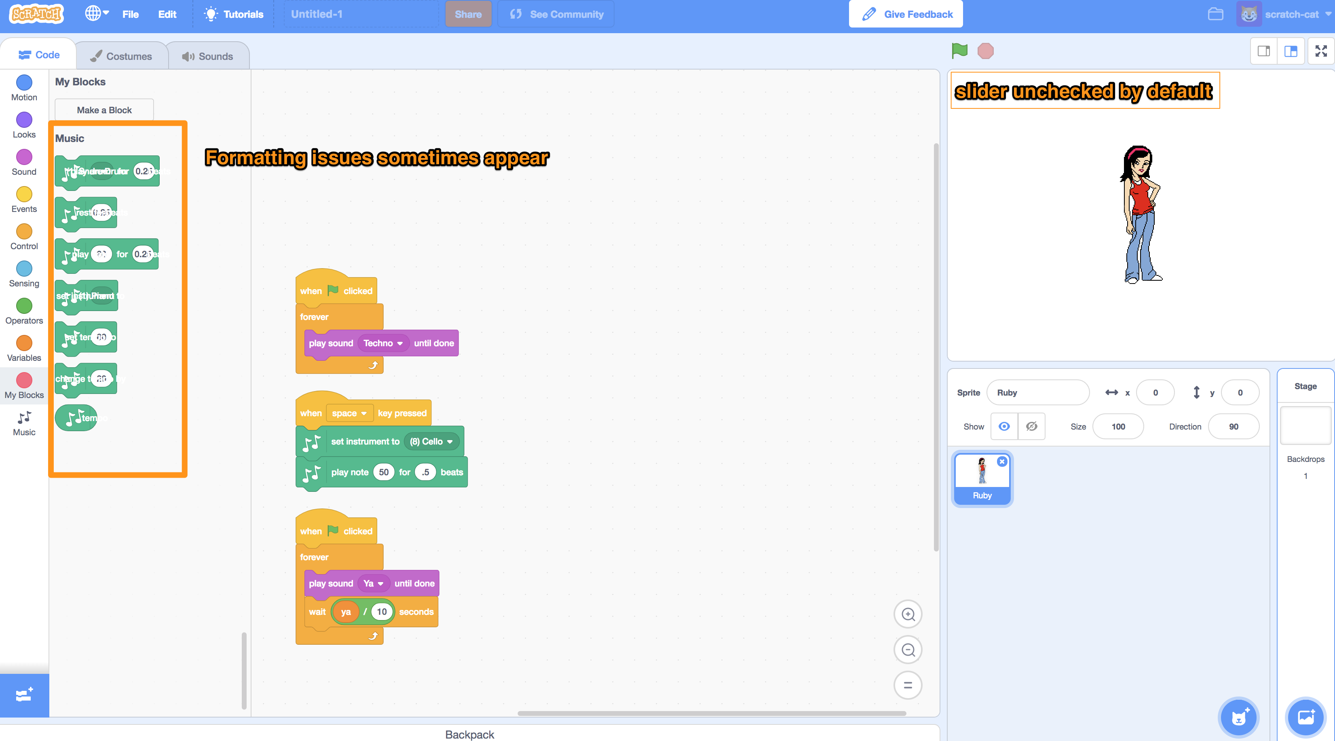1335x741 pixels.
Task: Click the divisor value 10
Action: point(381,611)
